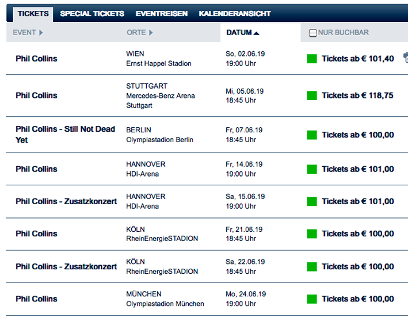The height and width of the screenshot is (321, 408).
Task: Expand the Event column filter arrow
Action: 41,33
